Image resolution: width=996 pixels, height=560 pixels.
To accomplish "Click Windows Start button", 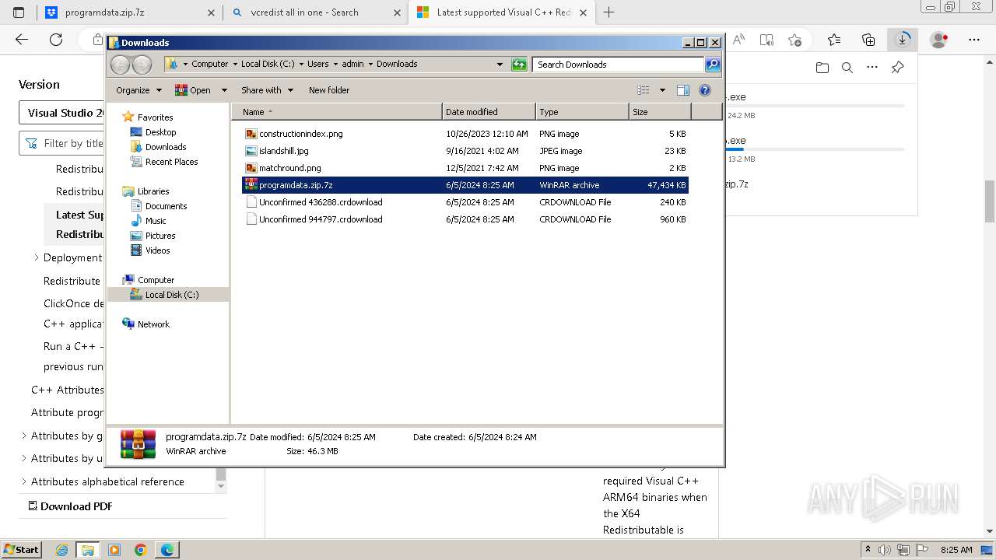I will pos(22,550).
